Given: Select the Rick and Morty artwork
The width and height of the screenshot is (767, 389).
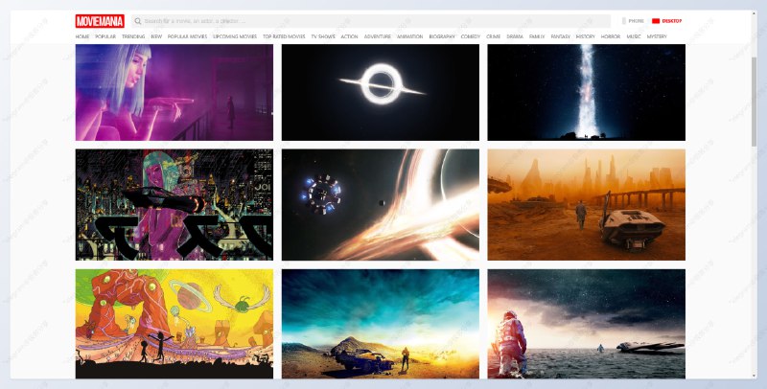Looking at the screenshot, I should (x=174, y=323).
